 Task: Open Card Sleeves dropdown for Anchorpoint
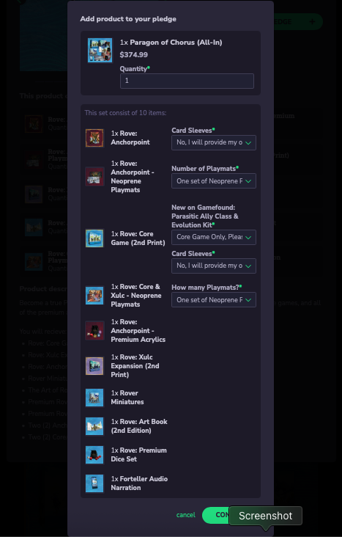[214, 142]
